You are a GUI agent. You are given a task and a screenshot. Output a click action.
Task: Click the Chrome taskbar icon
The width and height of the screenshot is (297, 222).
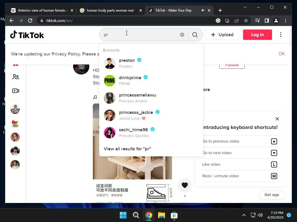point(149,215)
